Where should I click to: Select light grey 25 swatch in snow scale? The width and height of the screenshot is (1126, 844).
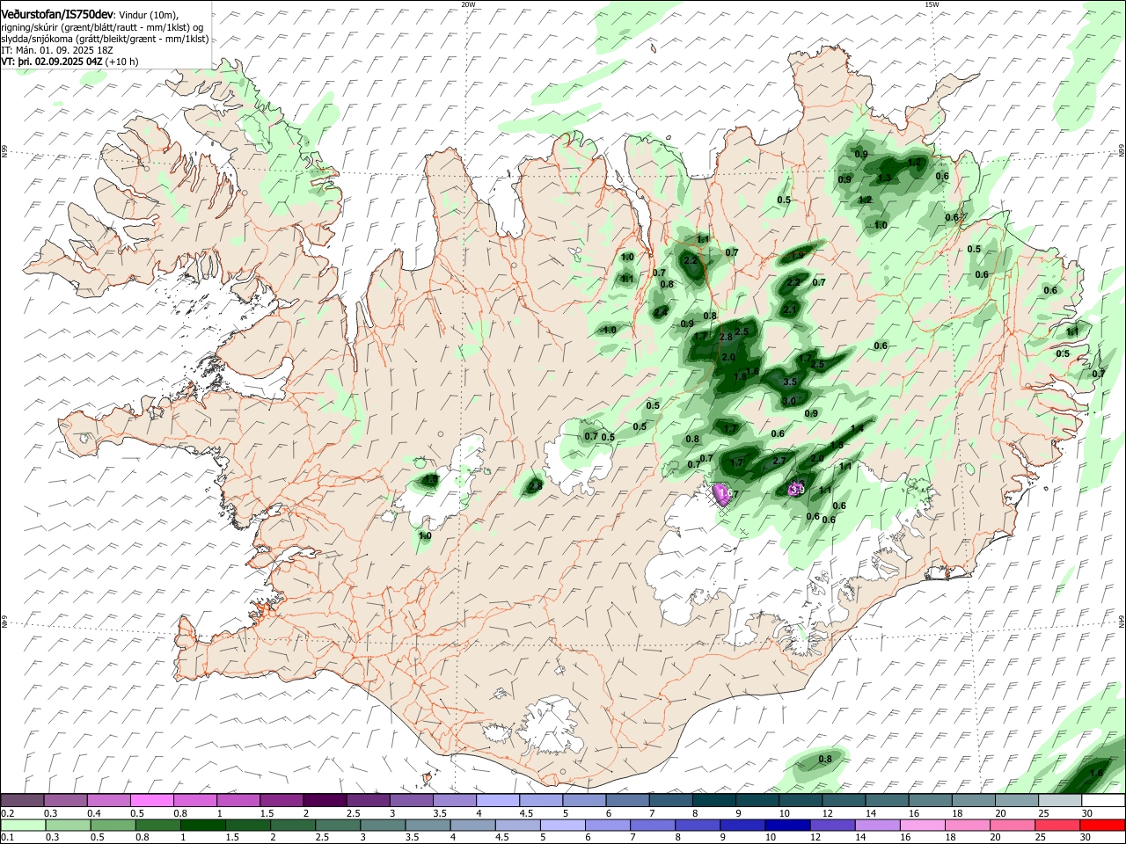tap(1061, 800)
